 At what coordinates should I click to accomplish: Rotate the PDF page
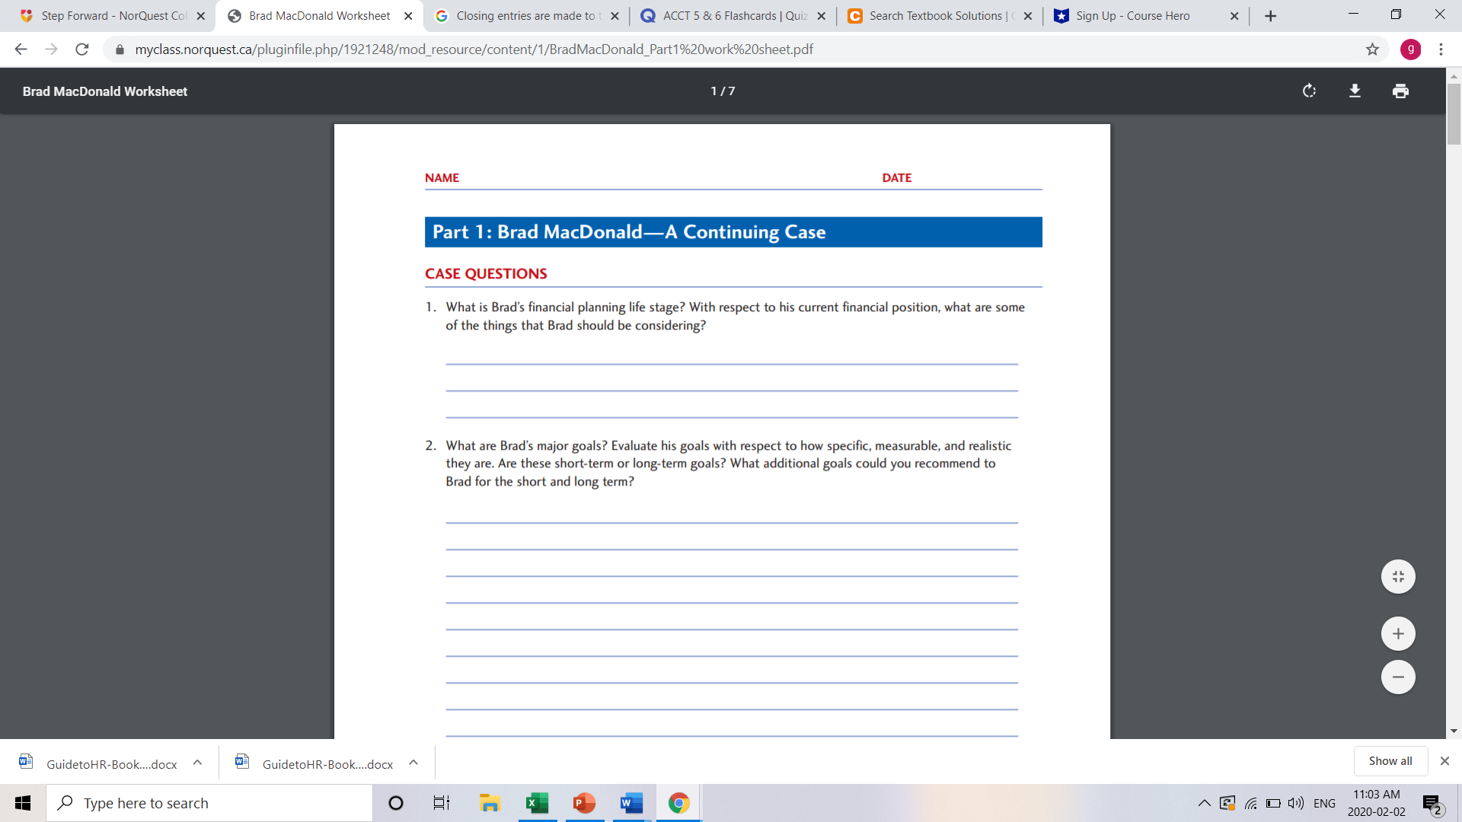pos(1309,91)
